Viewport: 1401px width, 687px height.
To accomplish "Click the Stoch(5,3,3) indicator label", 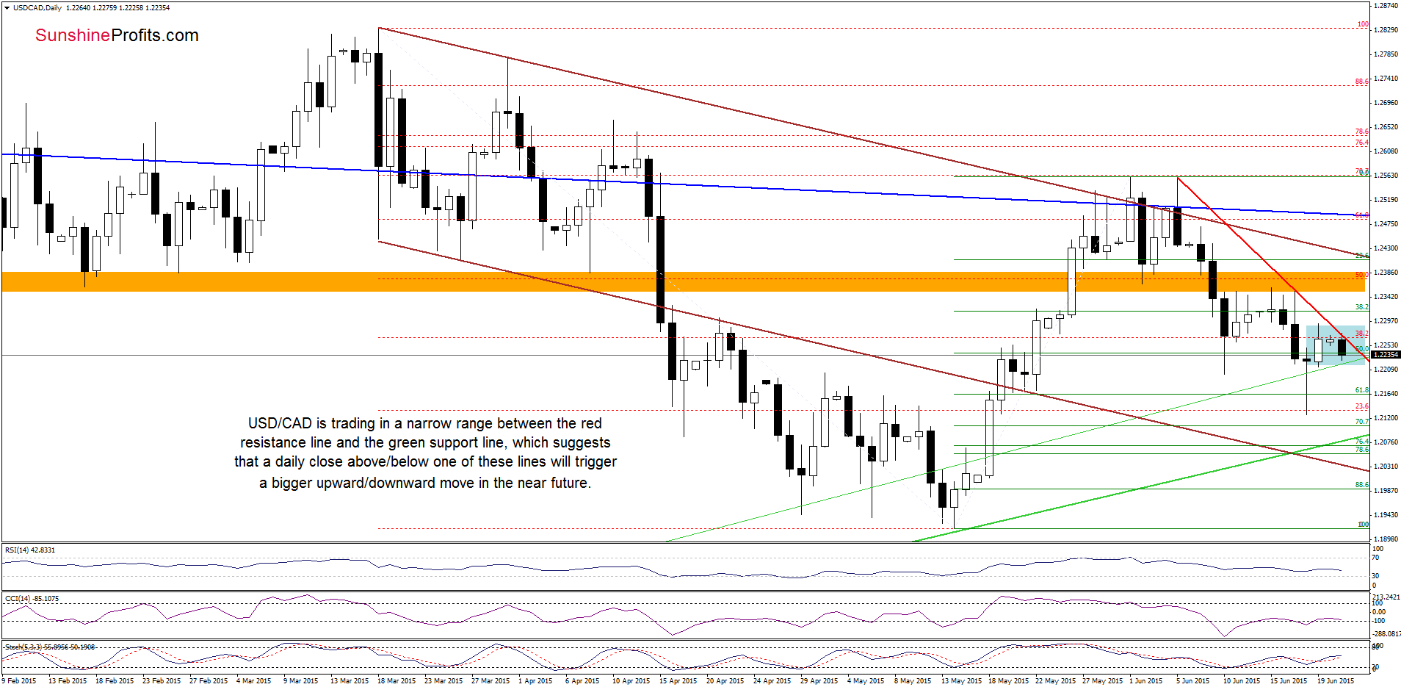I will click(50, 647).
